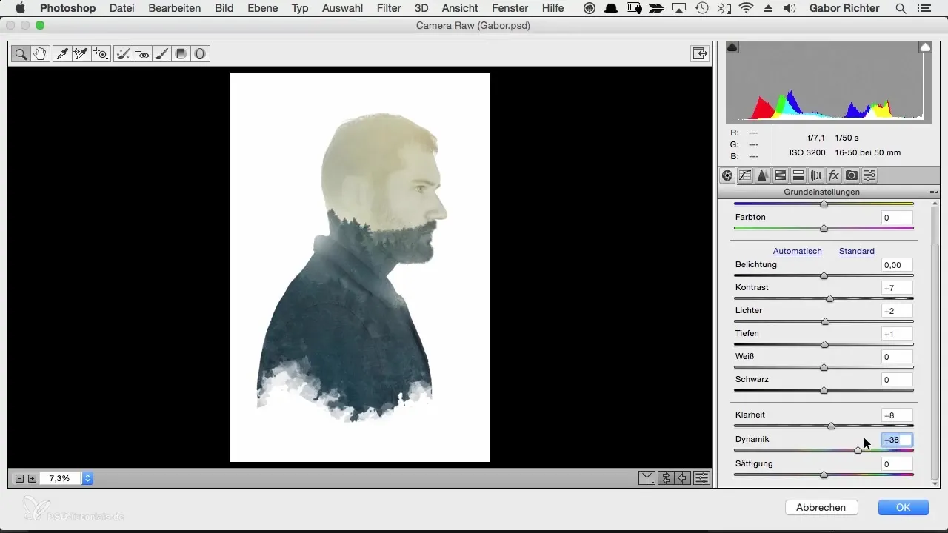
Task: Click the Standard link
Action: pos(857,251)
